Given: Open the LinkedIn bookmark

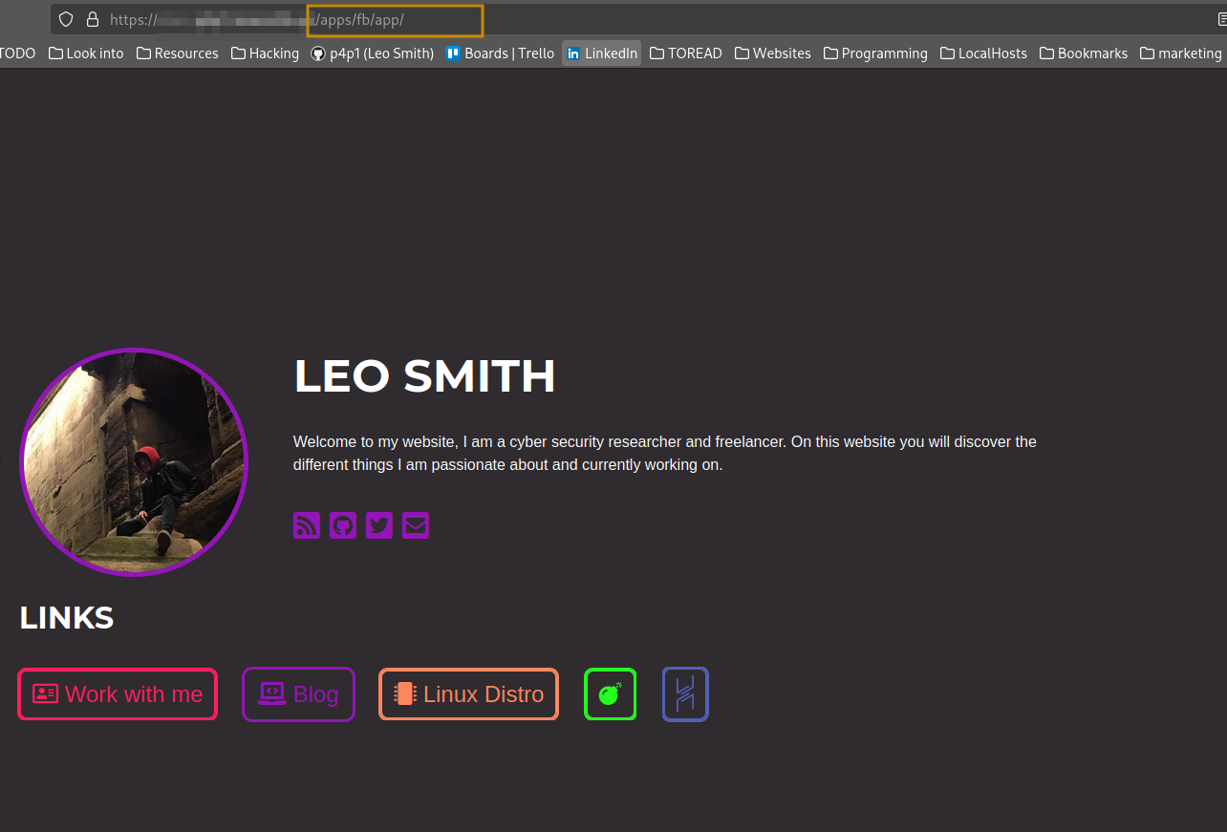Looking at the screenshot, I should tap(601, 53).
